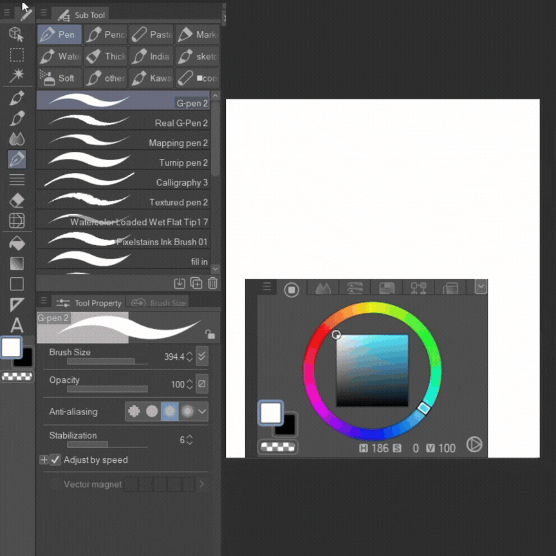The height and width of the screenshot is (556, 556).
Task: Open Brush Size dynamics settings button
Action: pyautogui.click(x=202, y=356)
